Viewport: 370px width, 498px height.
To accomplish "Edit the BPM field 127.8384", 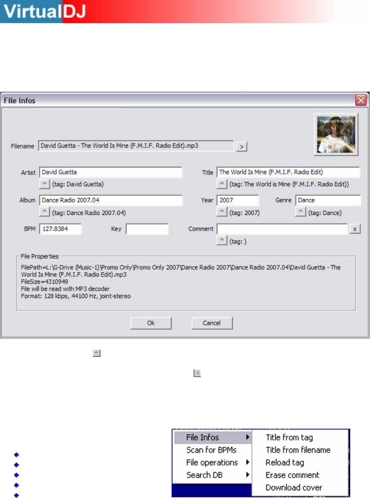I will point(61,229).
